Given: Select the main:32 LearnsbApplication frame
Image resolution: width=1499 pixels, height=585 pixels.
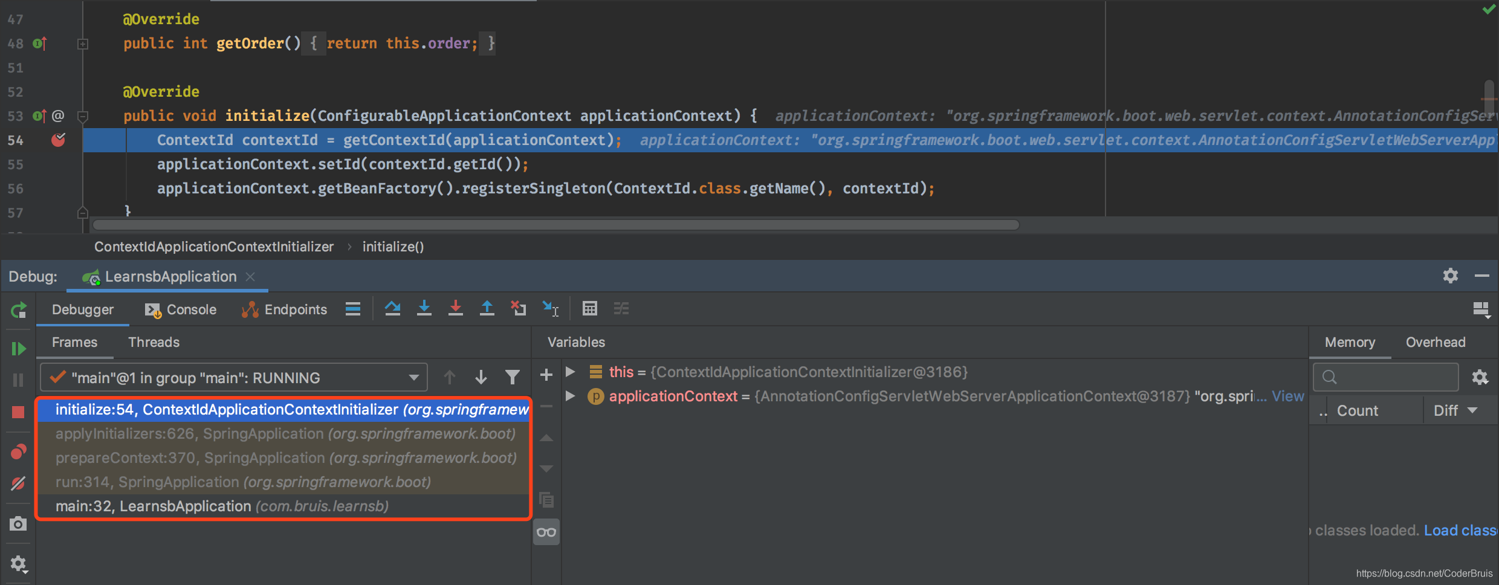Looking at the screenshot, I should pos(283,506).
